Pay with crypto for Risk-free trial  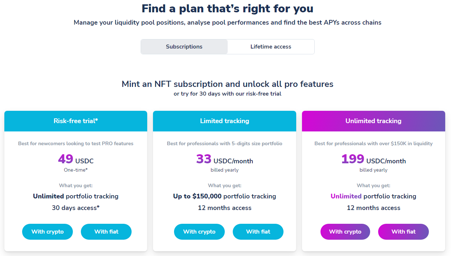pos(47,232)
